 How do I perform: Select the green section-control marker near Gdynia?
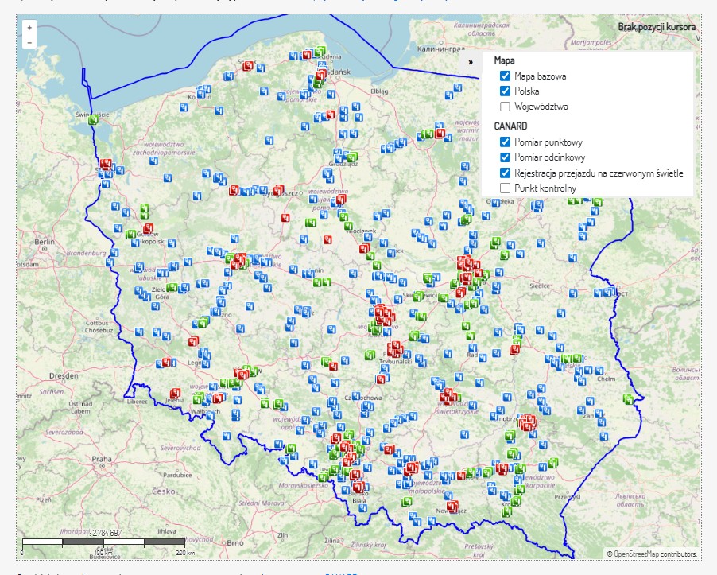(x=319, y=51)
